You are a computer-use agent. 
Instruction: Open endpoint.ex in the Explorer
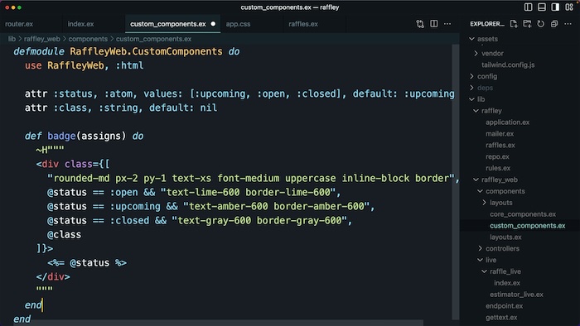tap(504, 305)
